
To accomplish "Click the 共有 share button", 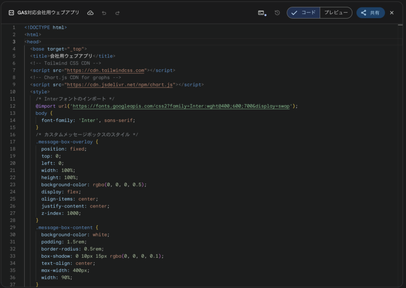I will (x=370, y=13).
